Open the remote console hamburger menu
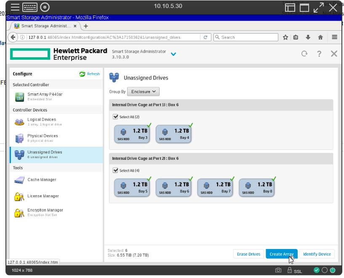 point(15,7)
